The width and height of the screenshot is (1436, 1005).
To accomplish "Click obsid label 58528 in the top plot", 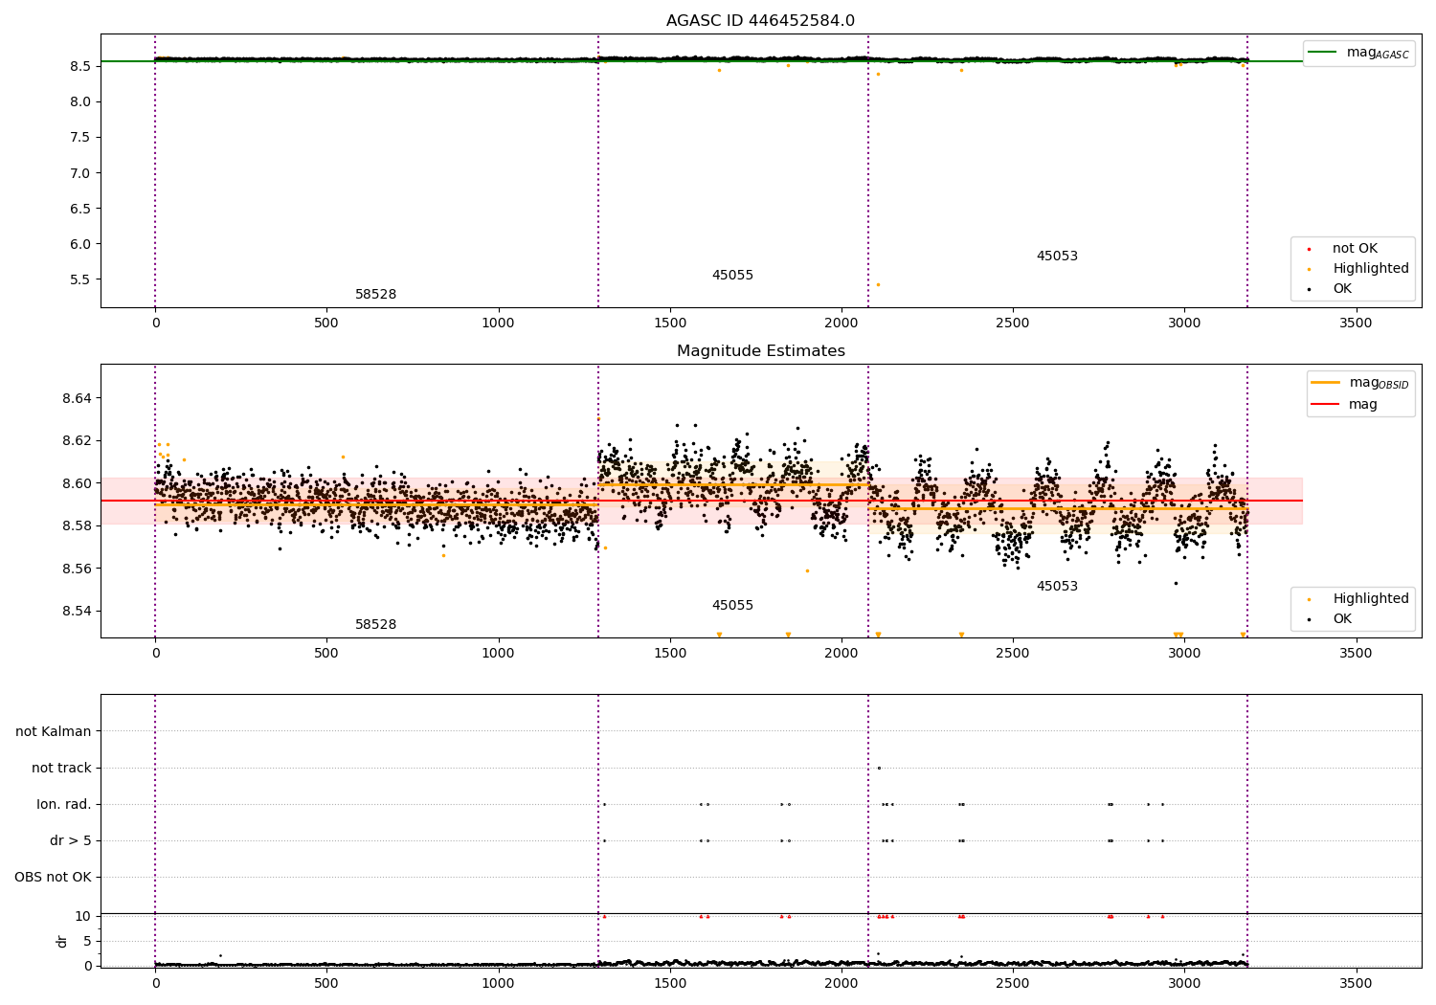I will 375,295.
